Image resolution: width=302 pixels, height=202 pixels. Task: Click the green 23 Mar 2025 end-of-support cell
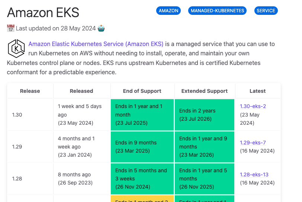pos(142,147)
